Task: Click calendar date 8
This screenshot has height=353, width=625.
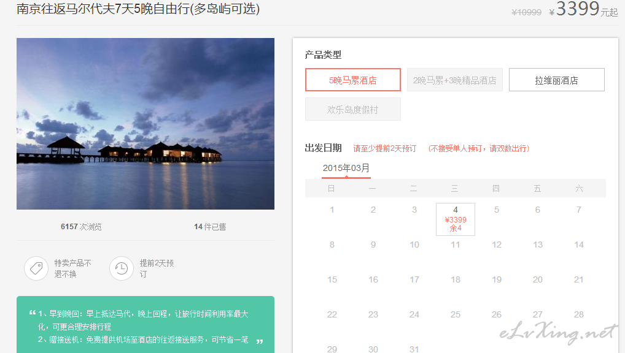Action: click(x=332, y=245)
